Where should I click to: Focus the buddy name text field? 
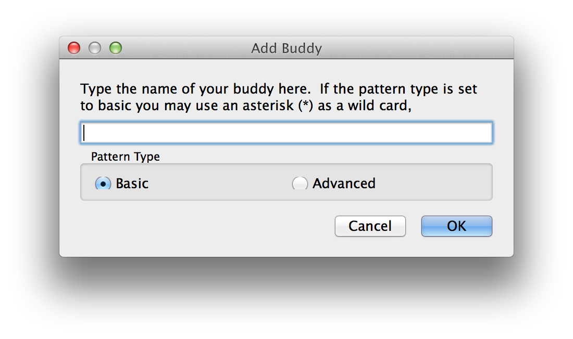point(286,133)
